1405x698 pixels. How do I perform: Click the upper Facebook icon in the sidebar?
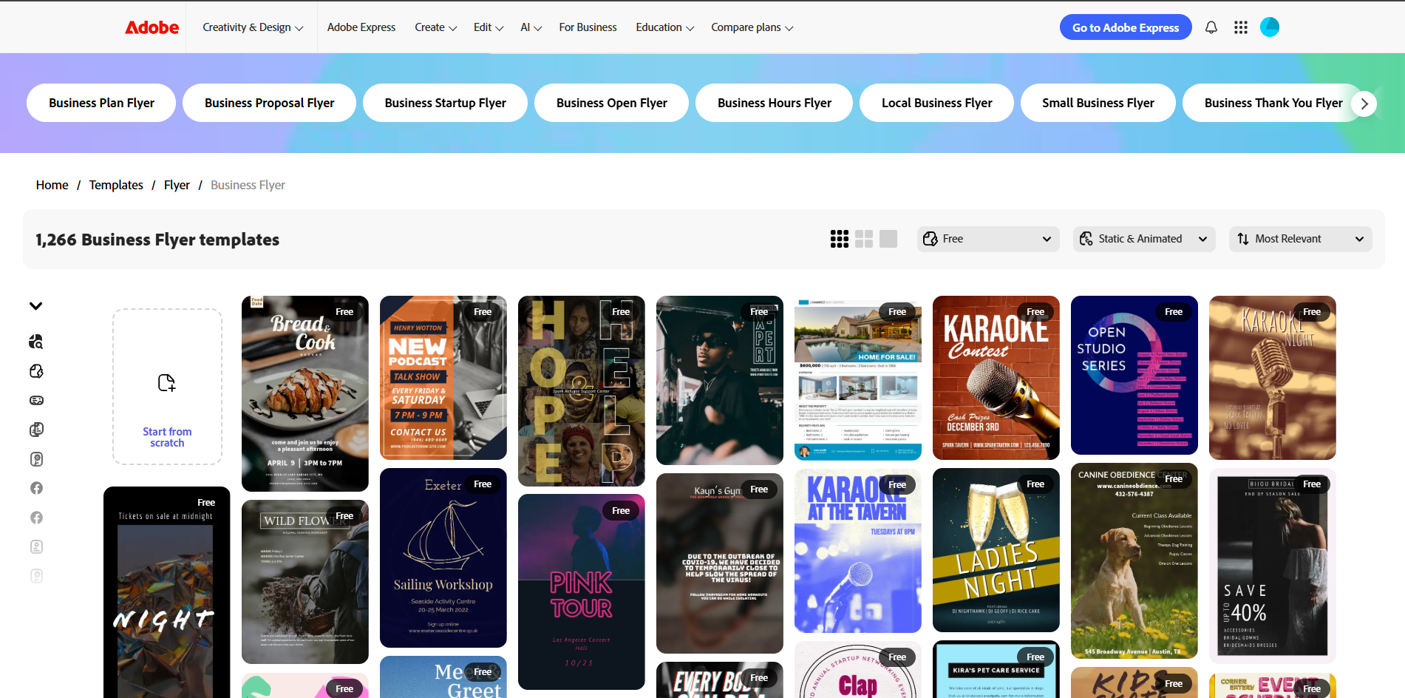36,488
